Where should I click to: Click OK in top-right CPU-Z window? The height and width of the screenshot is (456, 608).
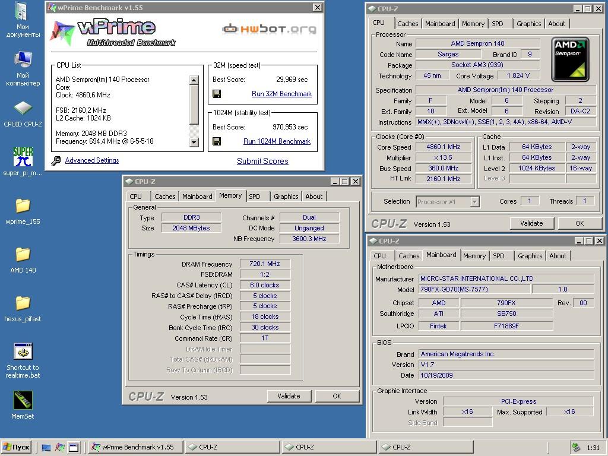pos(579,223)
